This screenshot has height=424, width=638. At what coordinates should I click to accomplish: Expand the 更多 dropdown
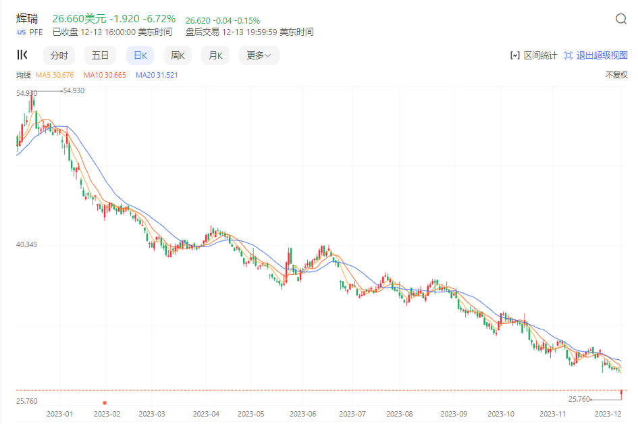[x=259, y=56]
